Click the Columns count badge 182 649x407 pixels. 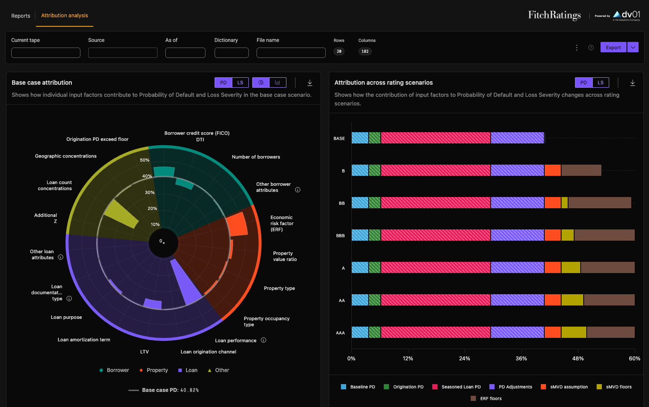point(365,51)
